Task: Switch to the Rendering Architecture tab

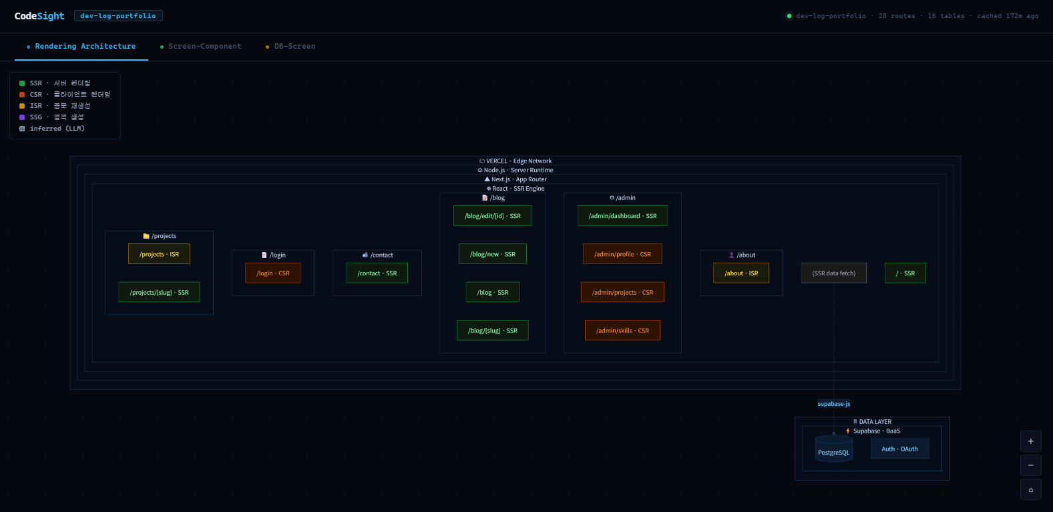Action: click(x=81, y=47)
